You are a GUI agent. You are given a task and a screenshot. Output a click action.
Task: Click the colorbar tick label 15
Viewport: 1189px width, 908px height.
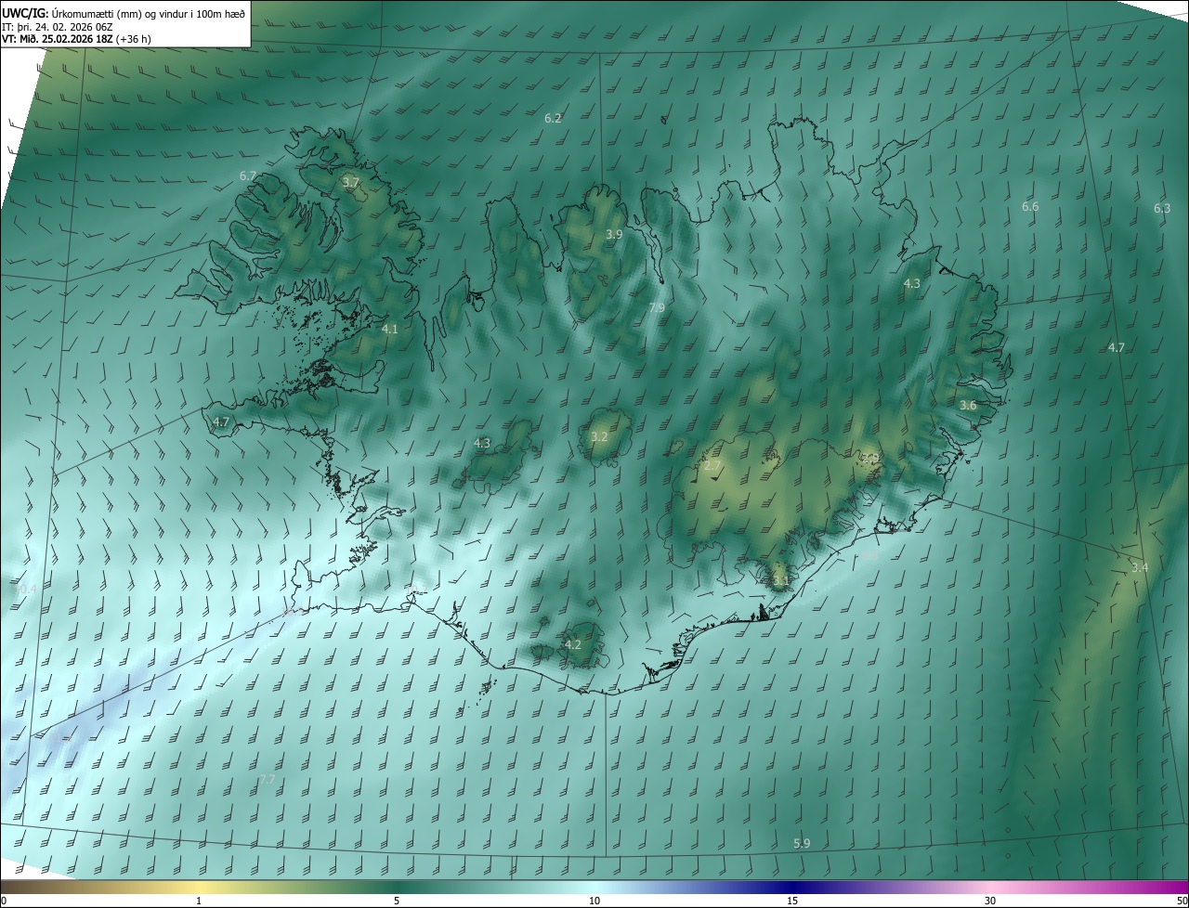792,901
